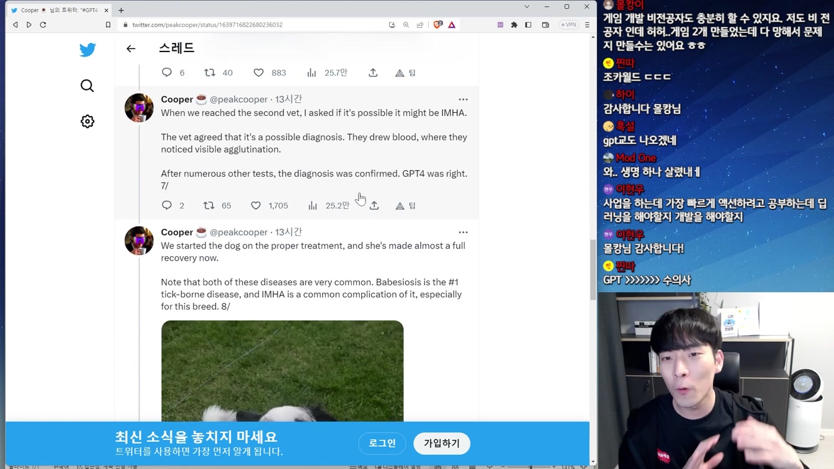
Task: Like the tweet with 1,705 likes
Action: (256, 205)
